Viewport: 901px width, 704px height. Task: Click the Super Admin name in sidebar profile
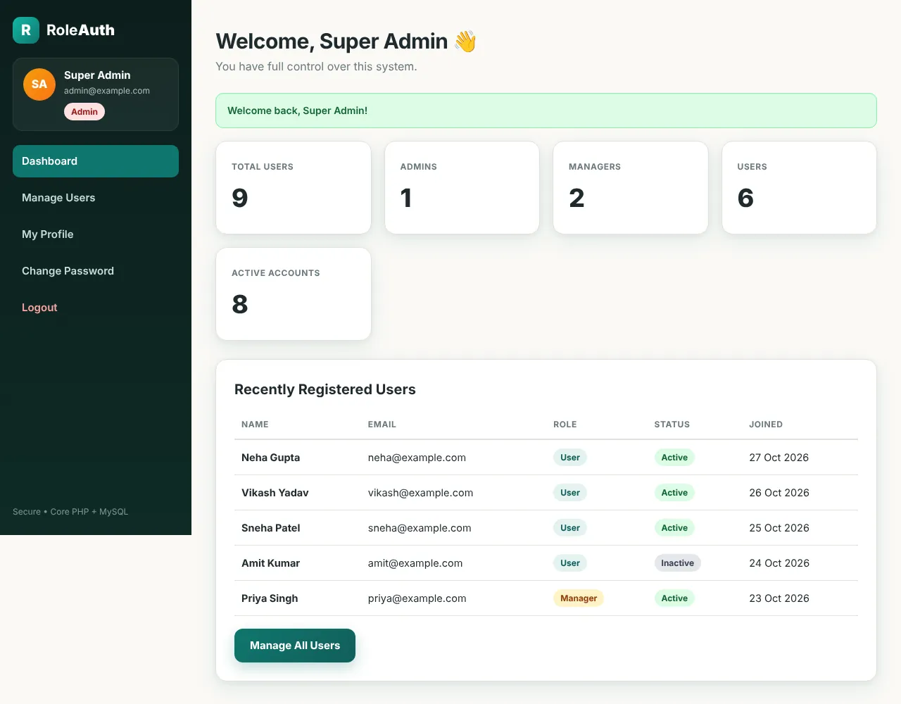97,75
